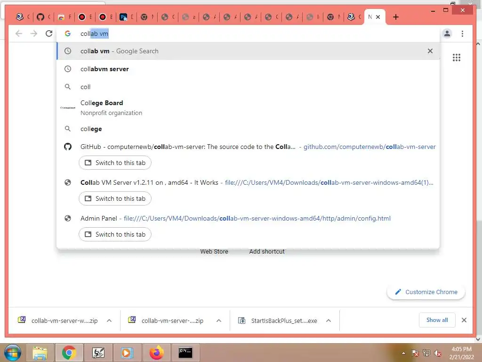This screenshot has width=482, height=362.
Task: Close the downloads bar
Action: point(464,320)
